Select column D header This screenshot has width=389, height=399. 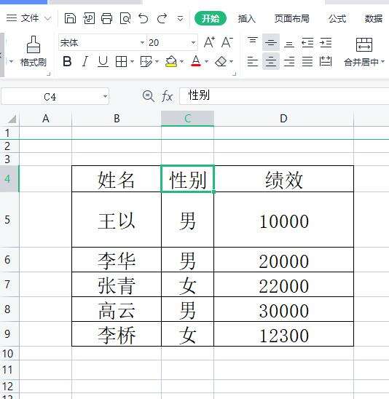tap(283, 119)
